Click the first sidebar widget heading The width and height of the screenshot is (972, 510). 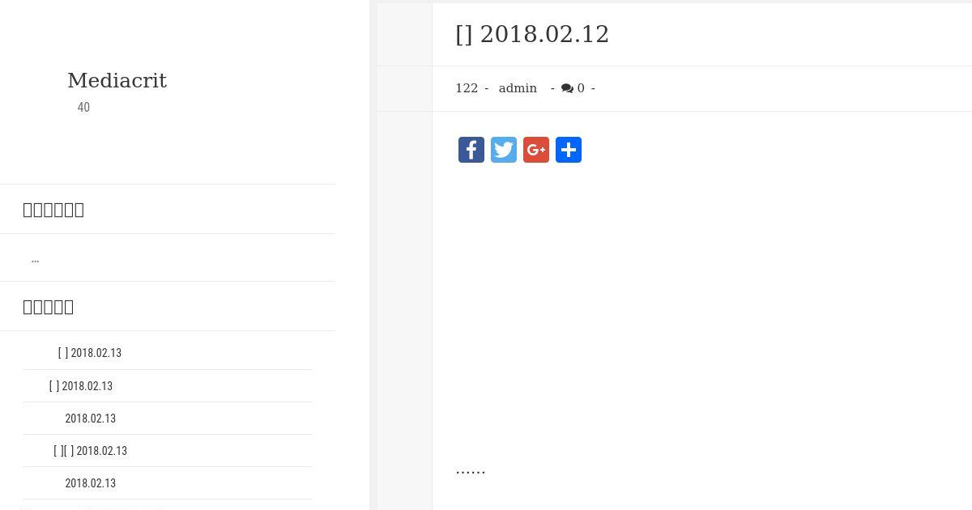point(53,210)
